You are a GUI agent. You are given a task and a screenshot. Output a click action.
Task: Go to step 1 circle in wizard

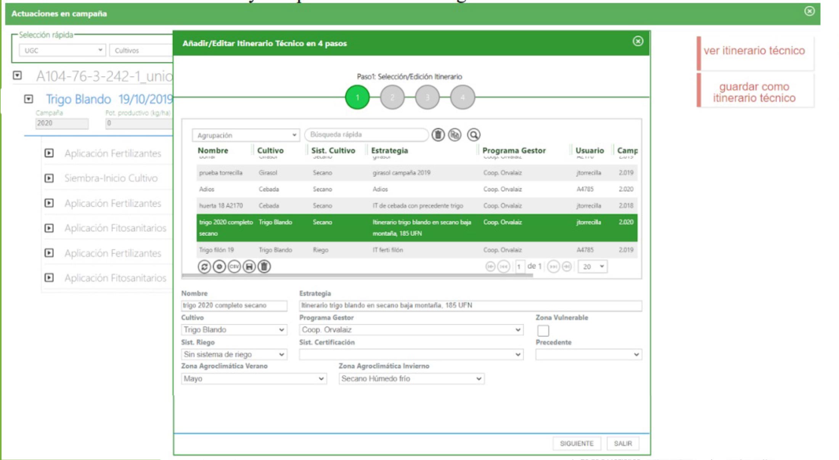(357, 98)
